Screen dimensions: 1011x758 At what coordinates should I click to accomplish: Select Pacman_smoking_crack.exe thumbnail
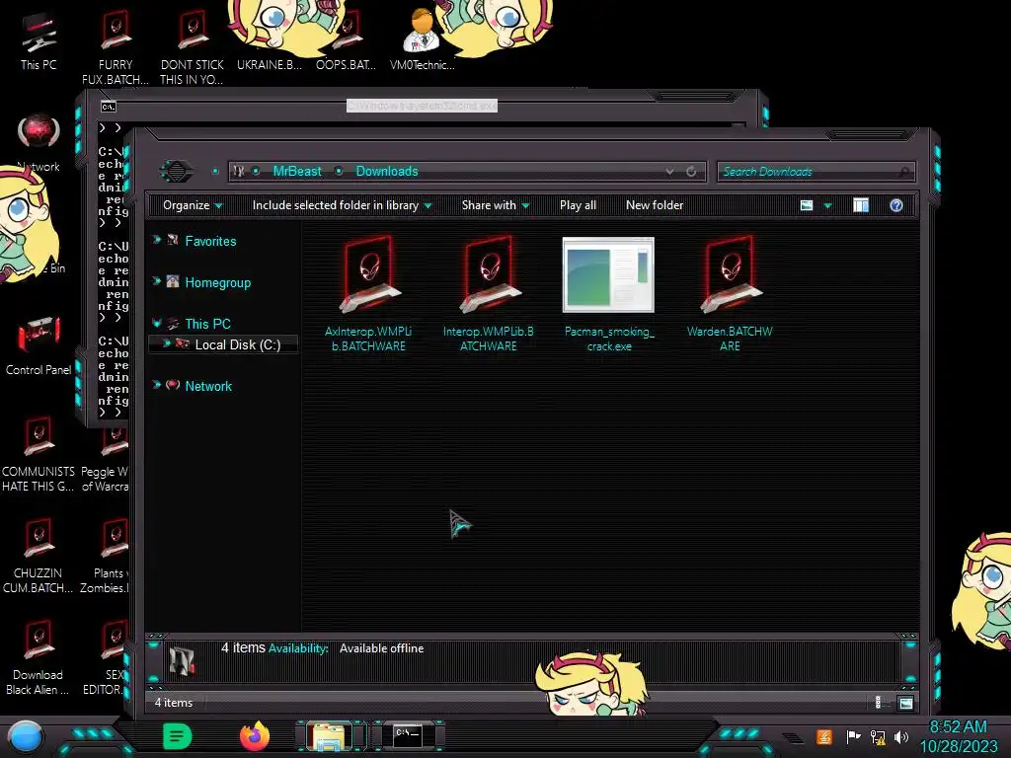[608, 275]
